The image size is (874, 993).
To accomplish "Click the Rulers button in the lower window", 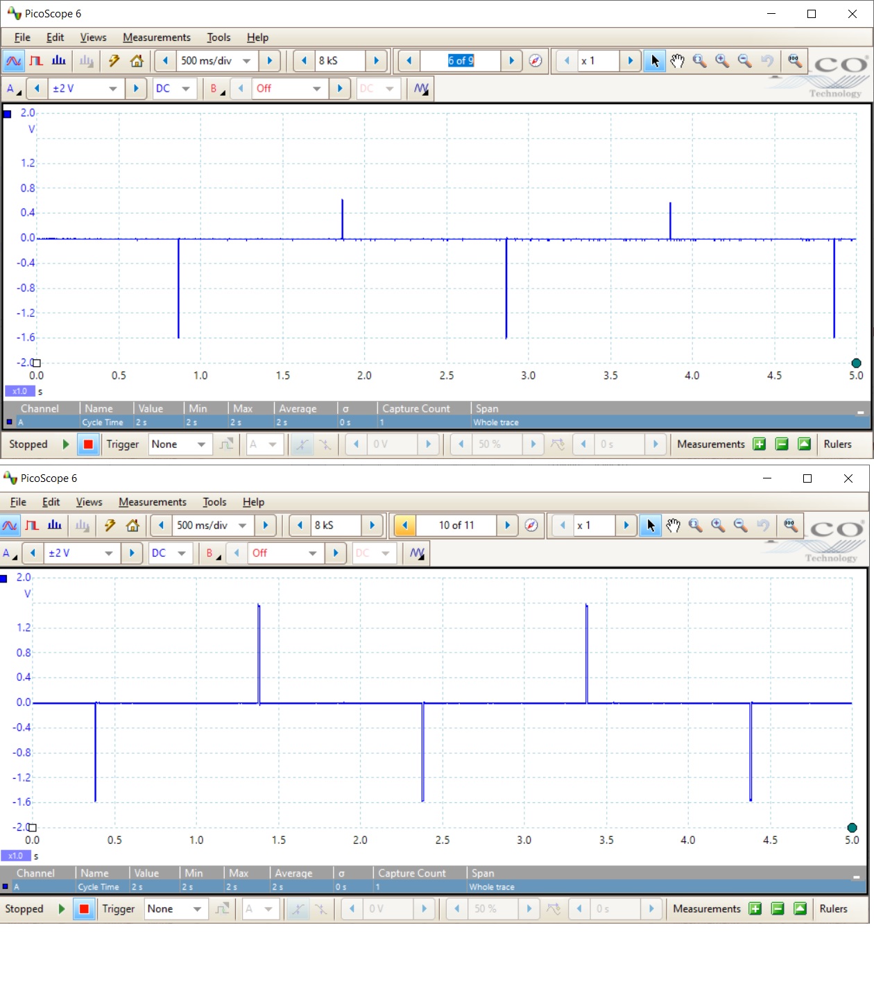I will tap(833, 909).
